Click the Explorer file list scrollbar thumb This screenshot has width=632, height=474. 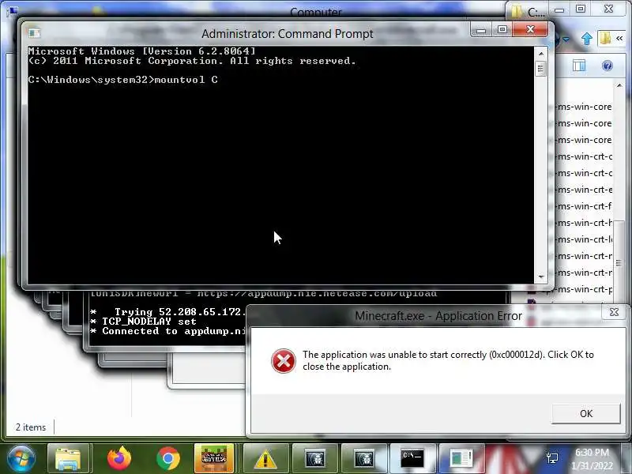coord(619,262)
